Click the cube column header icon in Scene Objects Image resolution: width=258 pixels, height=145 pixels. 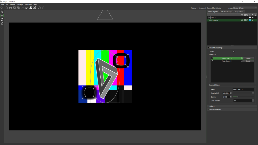pyautogui.click(x=247, y=15)
